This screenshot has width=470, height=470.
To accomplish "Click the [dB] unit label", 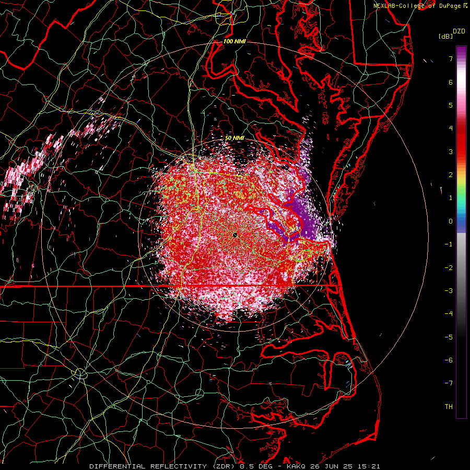I will coord(445,37).
